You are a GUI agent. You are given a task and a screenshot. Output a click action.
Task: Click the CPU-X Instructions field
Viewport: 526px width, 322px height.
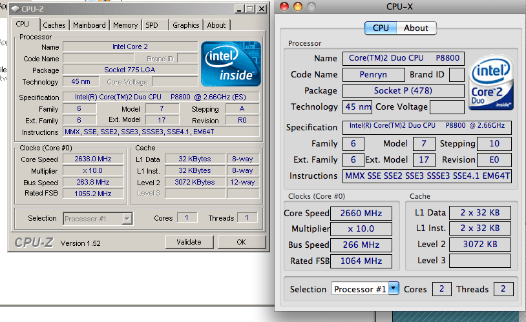[x=427, y=176]
